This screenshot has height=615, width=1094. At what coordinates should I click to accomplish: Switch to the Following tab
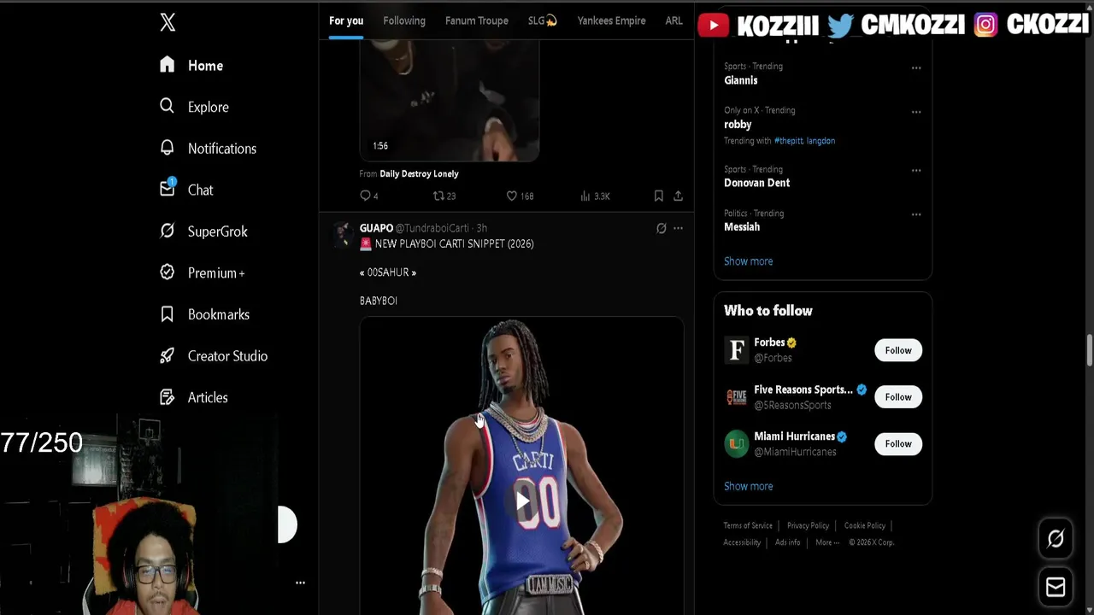point(404,20)
